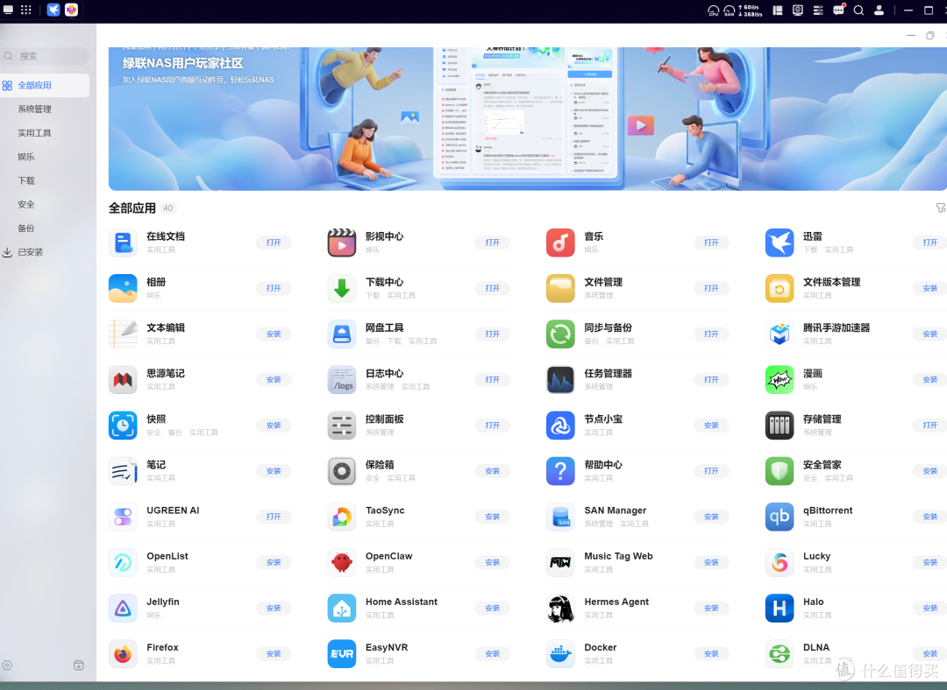
Task: Click the 文件版本管理 app icon
Action: click(x=780, y=288)
